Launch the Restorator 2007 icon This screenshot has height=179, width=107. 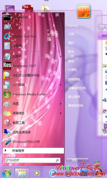click(7, 66)
